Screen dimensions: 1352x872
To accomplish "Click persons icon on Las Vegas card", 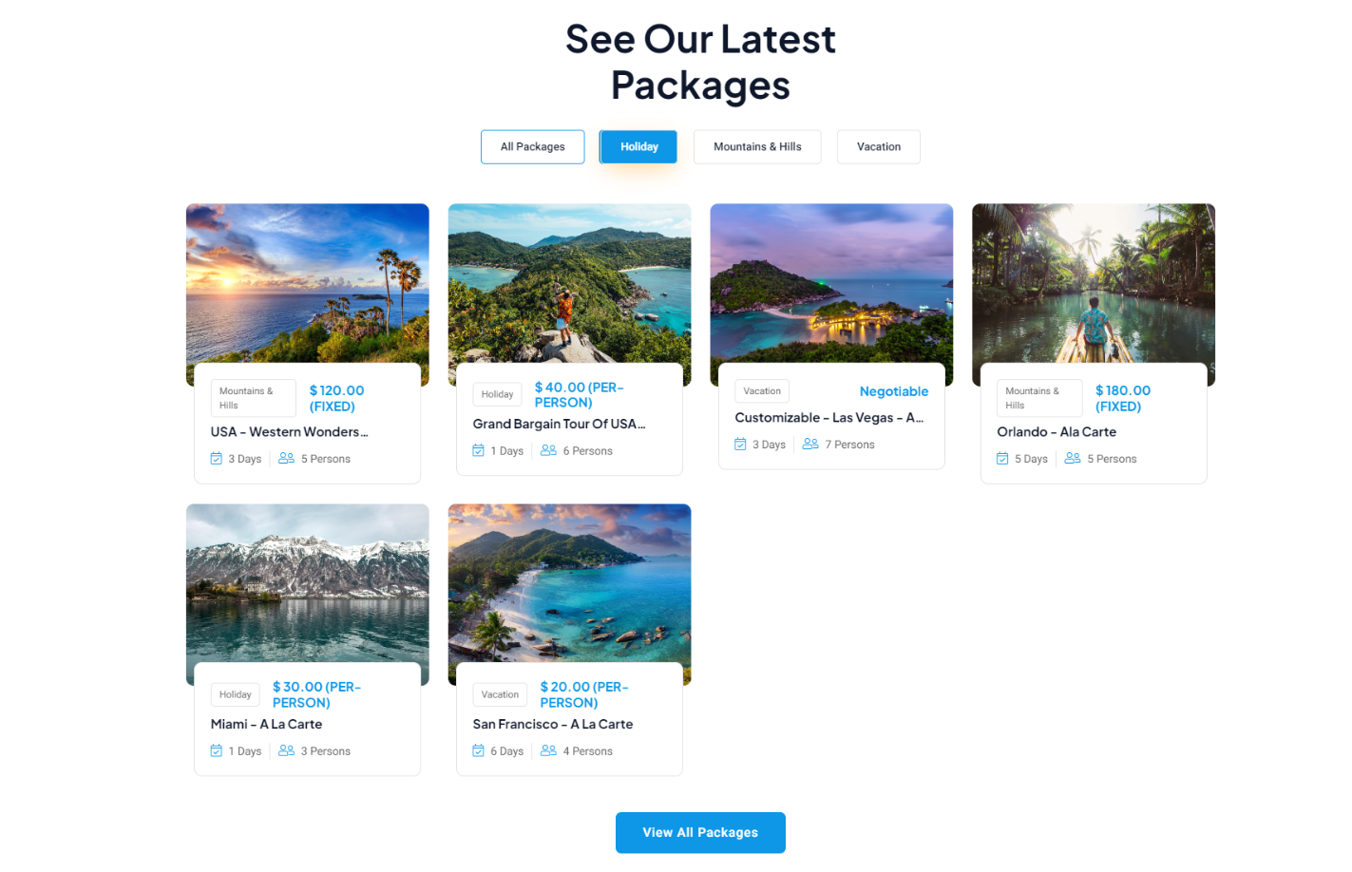I will [810, 444].
